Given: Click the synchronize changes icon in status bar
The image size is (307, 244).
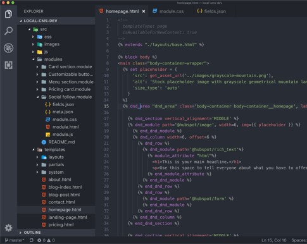Looking at the screenshot, I should click(32, 240).
